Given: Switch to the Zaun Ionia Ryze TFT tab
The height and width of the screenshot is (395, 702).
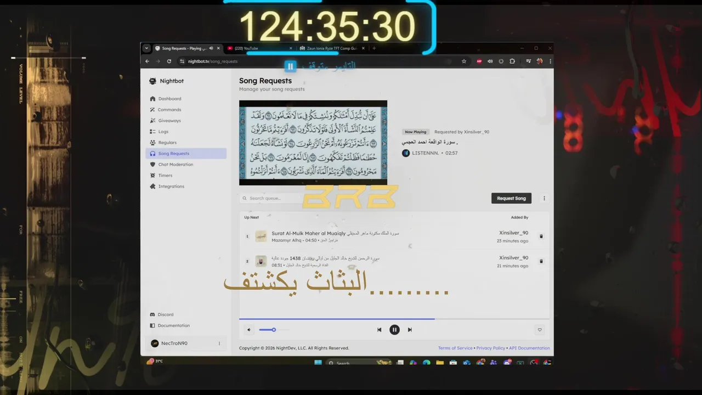Looking at the screenshot, I should pyautogui.click(x=332, y=48).
